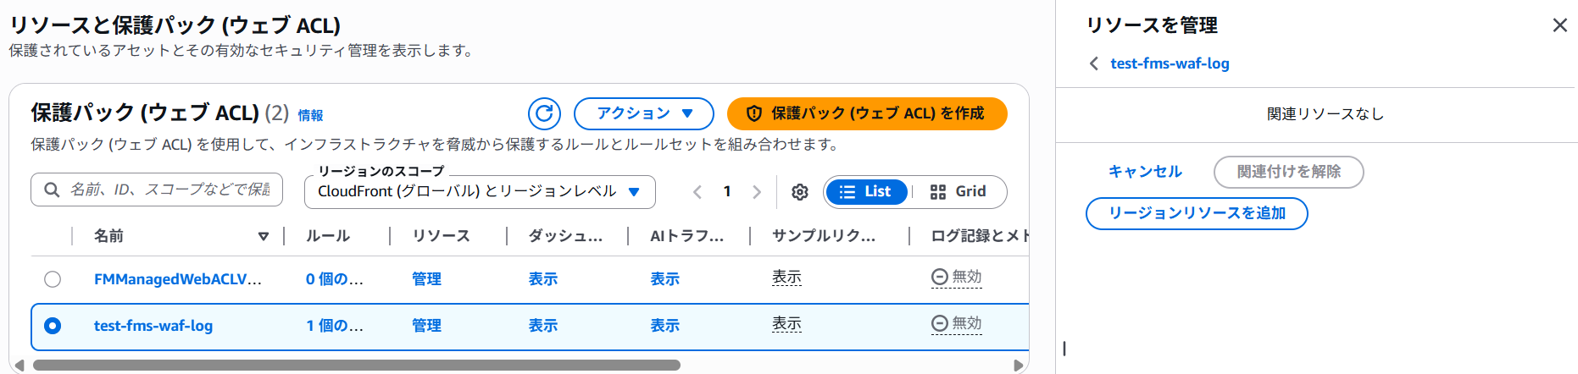Click the refresh protection packs icon
The width and height of the screenshot is (1578, 374).
pos(544,113)
